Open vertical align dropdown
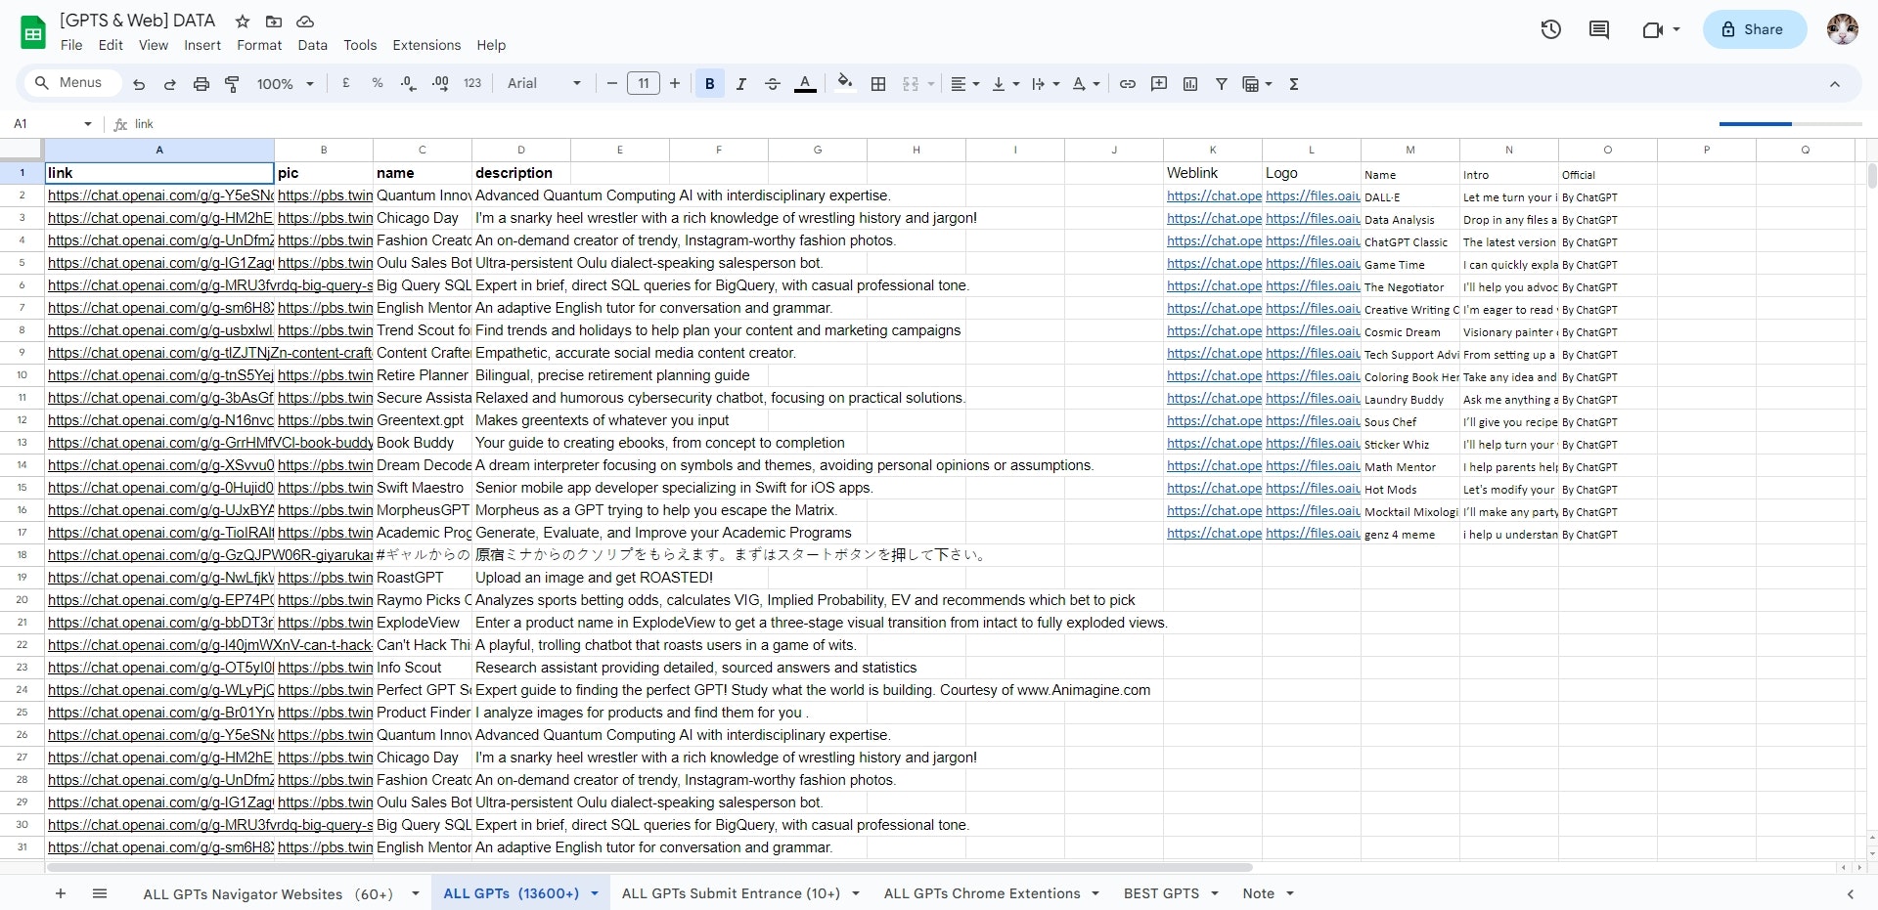This screenshot has width=1878, height=910. point(1006,84)
